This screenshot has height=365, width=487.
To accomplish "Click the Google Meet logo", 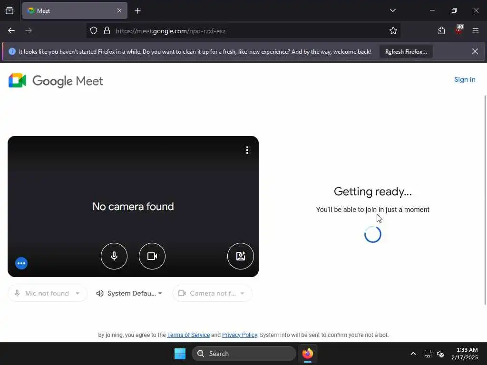I will (x=56, y=81).
